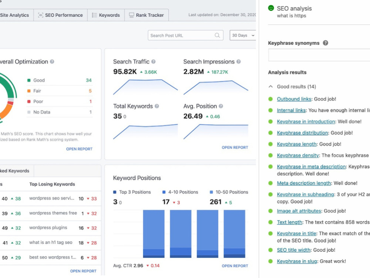Click the Keyphrase in title link
The width and height of the screenshot is (370, 278).
pos(297,233)
